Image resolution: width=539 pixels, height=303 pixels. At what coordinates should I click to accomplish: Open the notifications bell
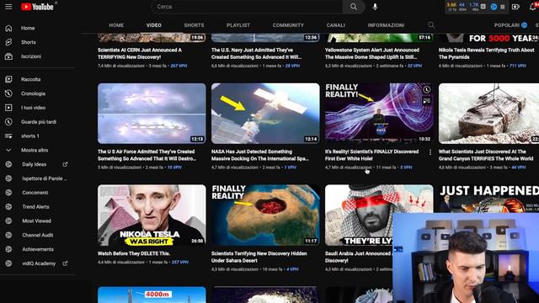tap(533, 7)
